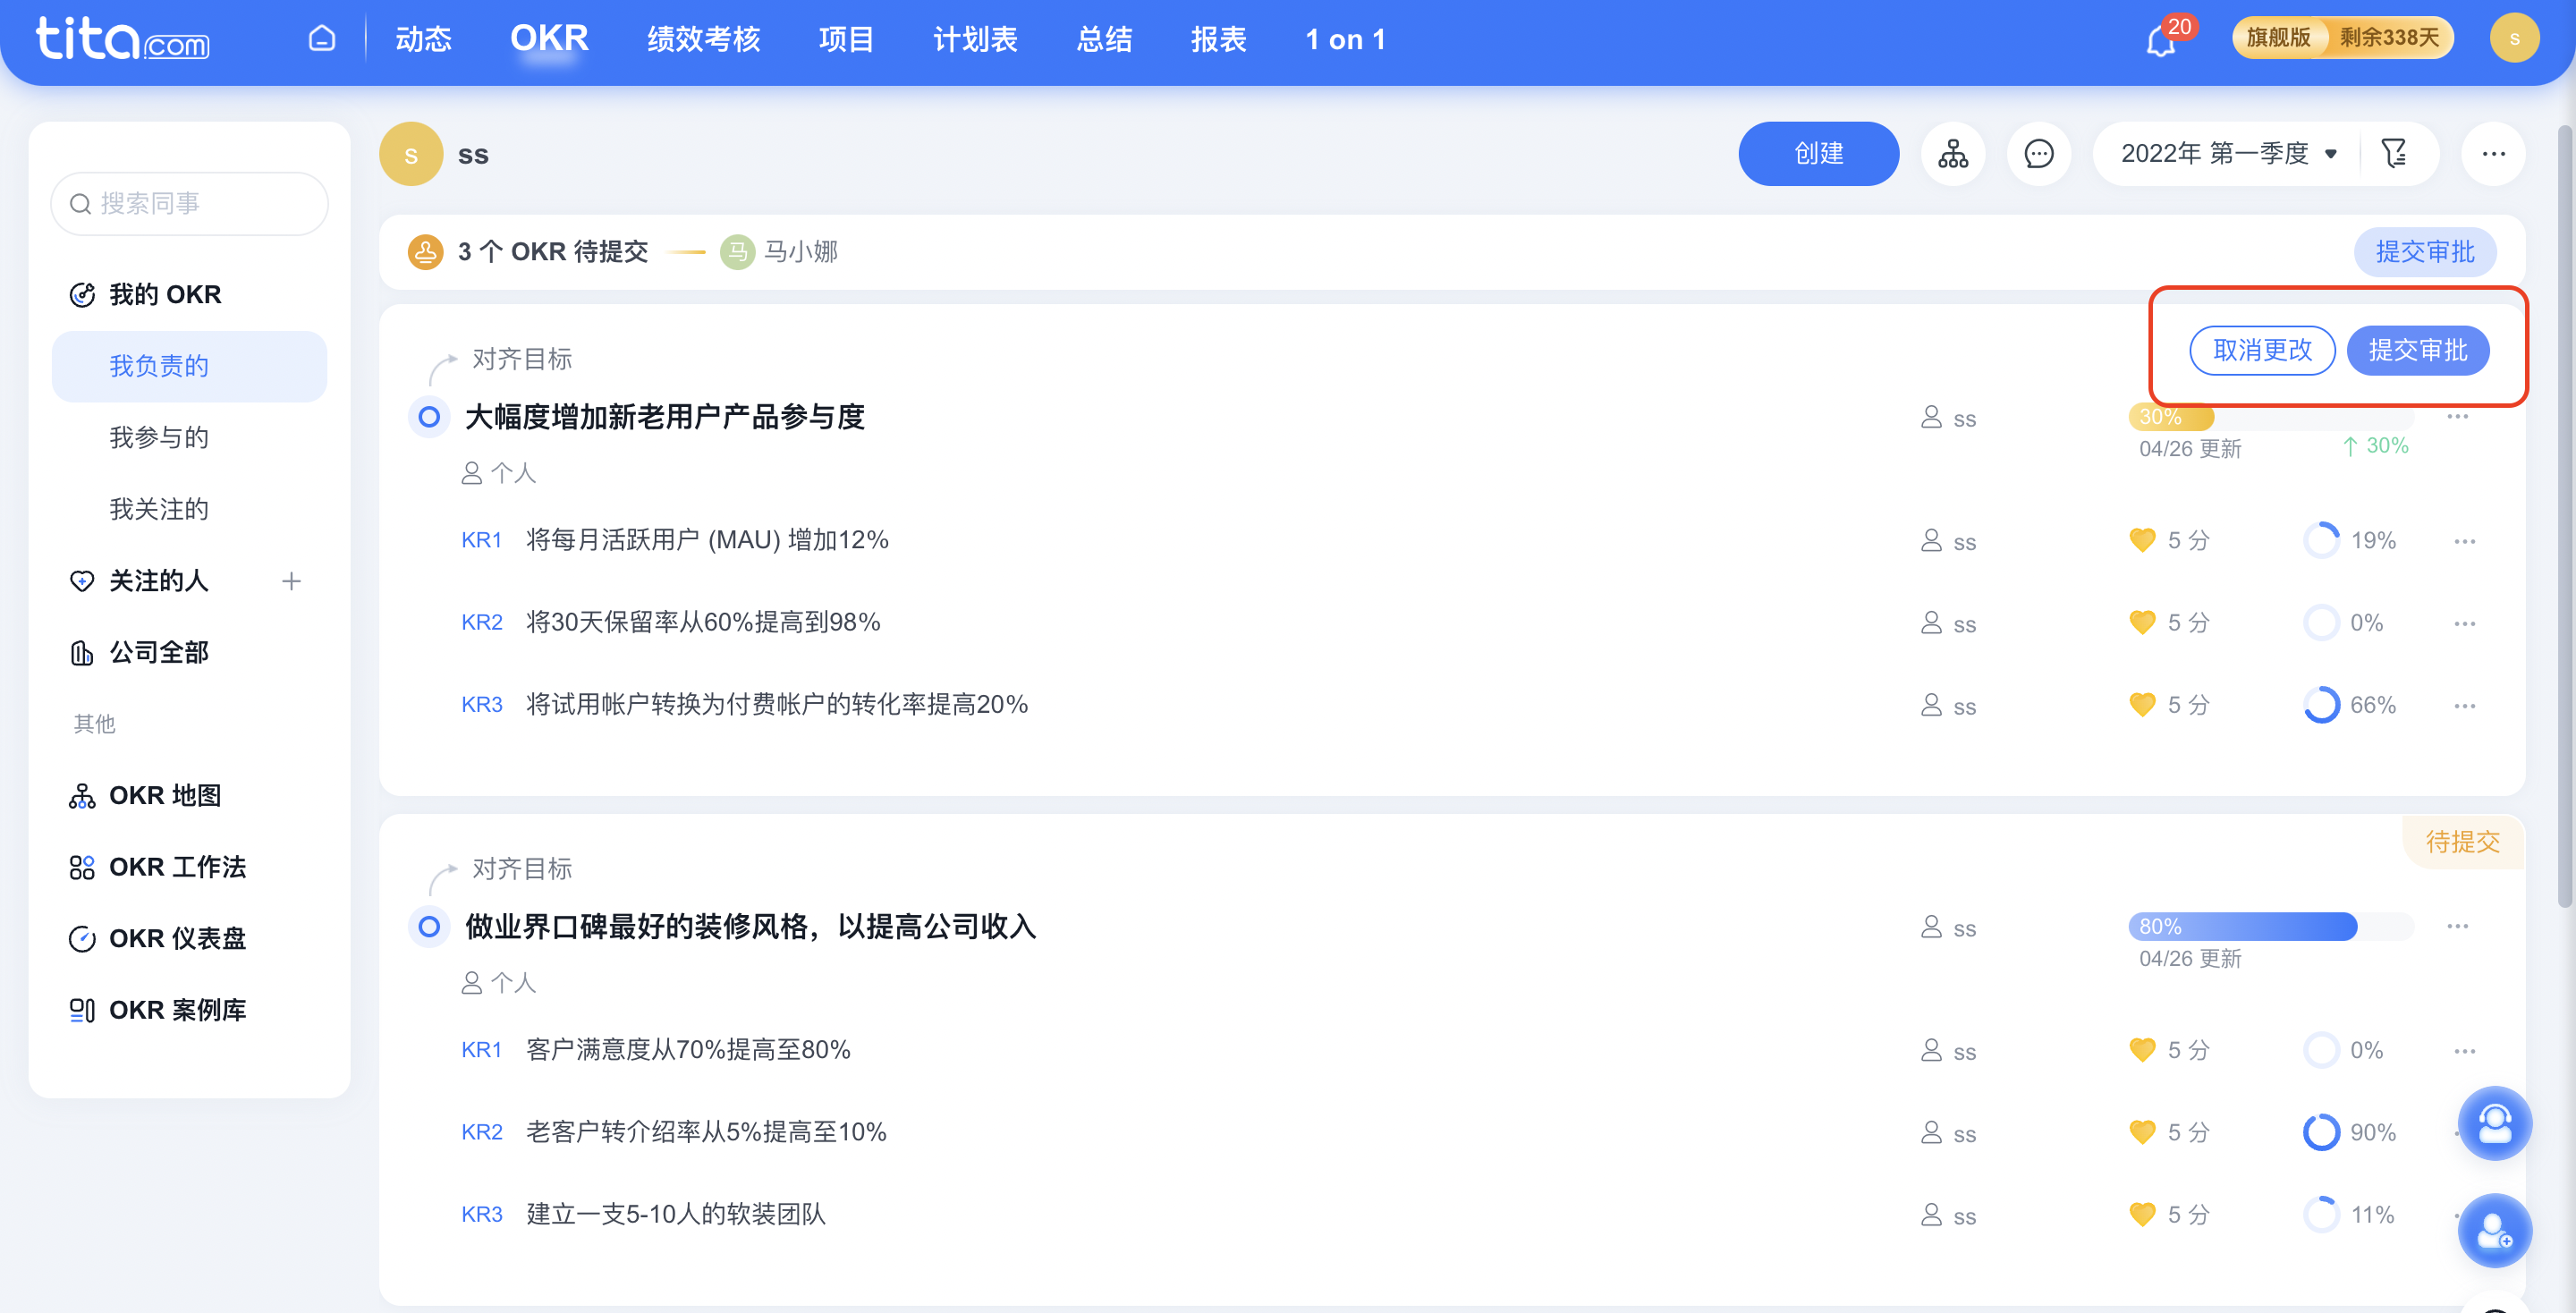Open 关注的人 in the sidebar
2576x1313 pixels.
pos(158,581)
